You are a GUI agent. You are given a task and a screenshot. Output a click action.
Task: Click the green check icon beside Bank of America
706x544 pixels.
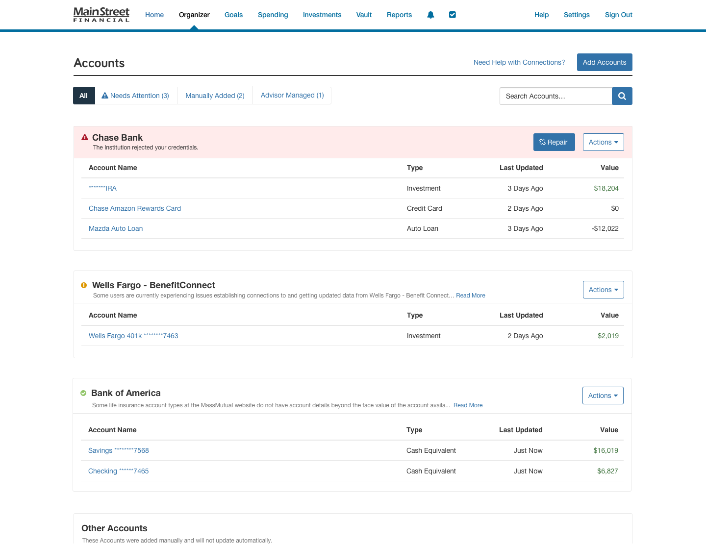click(x=83, y=393)
